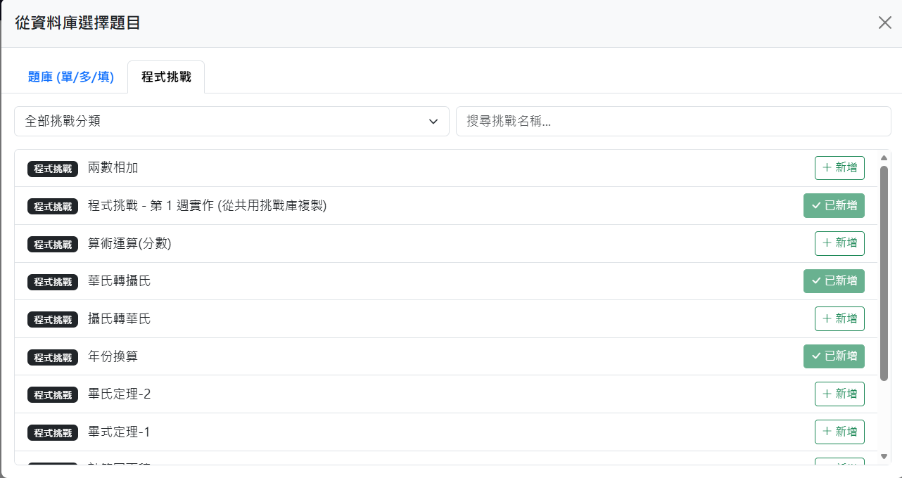Add the 攝氏轉華氏 challenge
902x478 pixels.
pyautogui.click(x=839, y=318)
